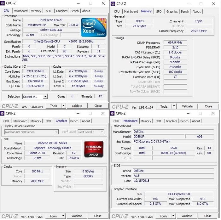Click the memory Size value '24 GBytes'
This screenshot has height=220, width=221.
pos(140,26)
